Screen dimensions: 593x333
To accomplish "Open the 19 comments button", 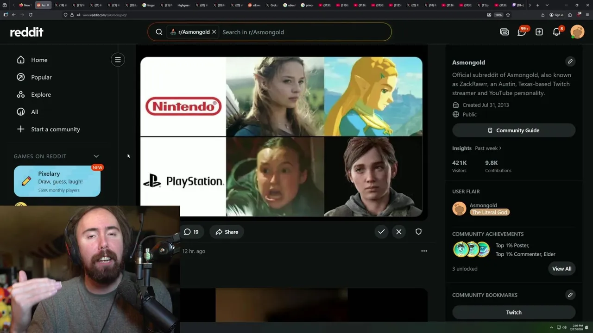I will tap(191, 232).
